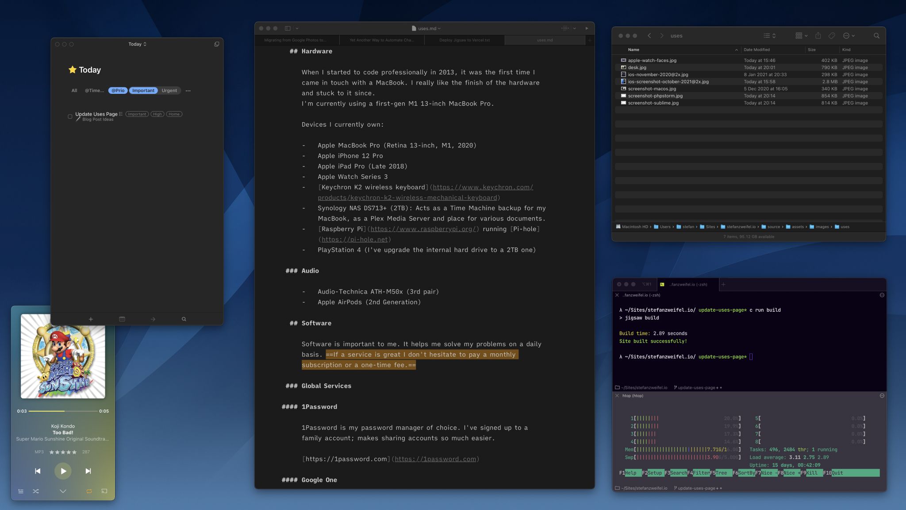The height and width of the screenshot is (510, 906).
Task: Switch to the Deploy Jigsaw to Vercel.txt tab
Action: pyautogui.click(x=464, y=40)
